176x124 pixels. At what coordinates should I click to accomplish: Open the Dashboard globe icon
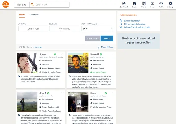pos(124,3)
